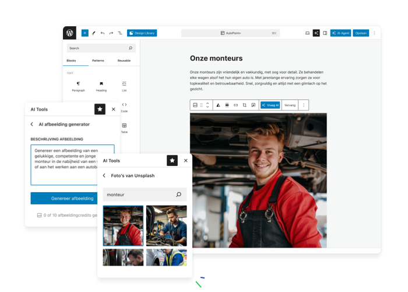Image resolution: width=408 pixels, height=292 pixels.
Task: Click the Vraag AI button
Action: pos(270,105)
